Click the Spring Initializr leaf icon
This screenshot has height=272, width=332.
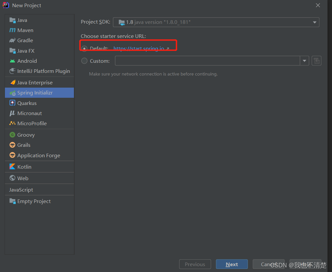12,93
